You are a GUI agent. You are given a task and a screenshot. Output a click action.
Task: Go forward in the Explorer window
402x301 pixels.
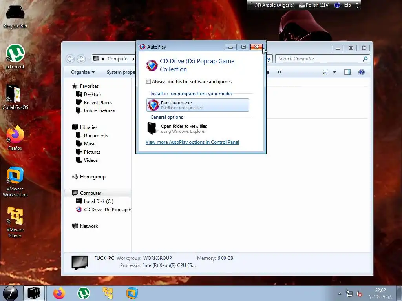point(81,59)
